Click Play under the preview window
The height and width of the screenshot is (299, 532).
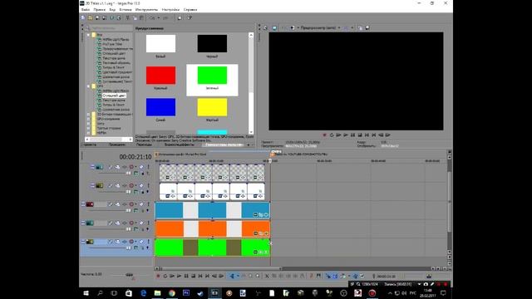(346, 135)
